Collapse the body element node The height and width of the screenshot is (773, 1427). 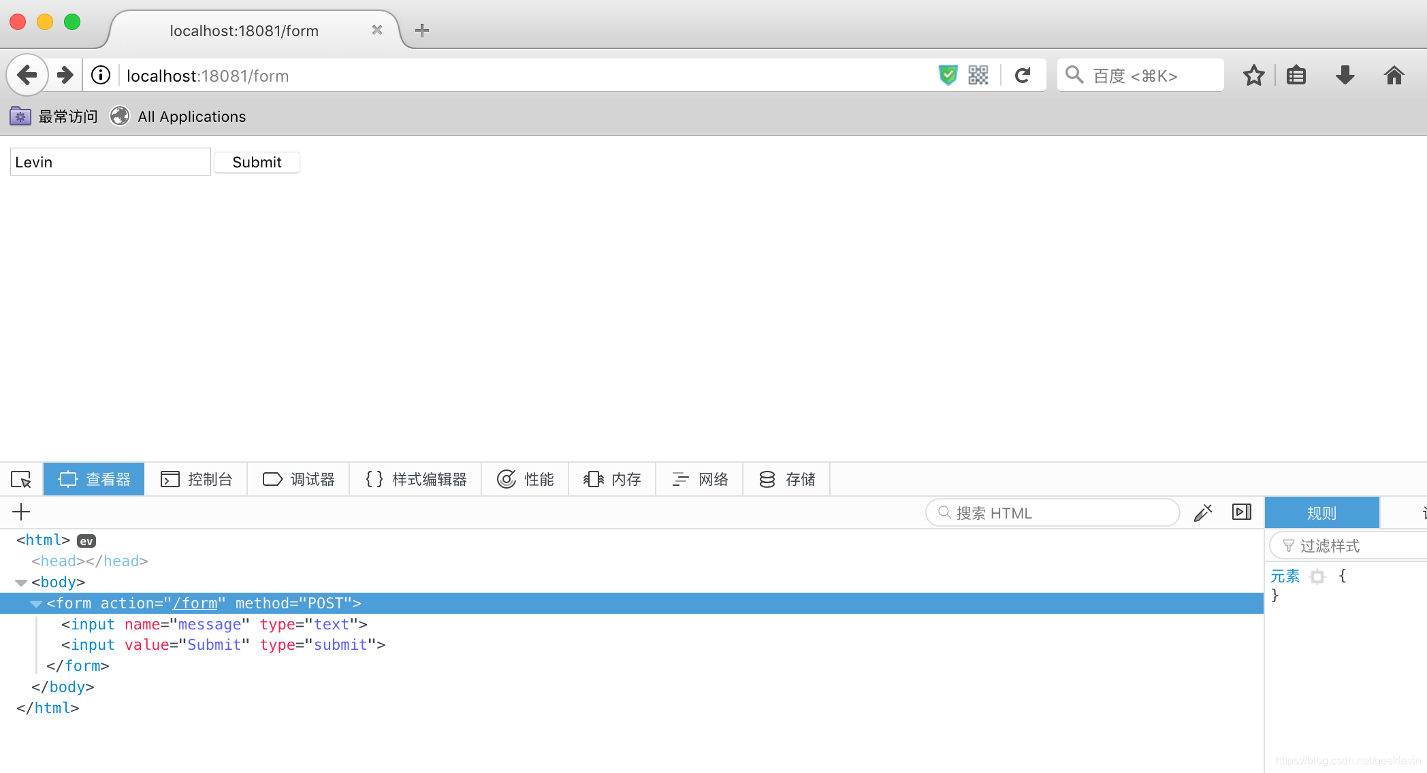click(21, 582)
